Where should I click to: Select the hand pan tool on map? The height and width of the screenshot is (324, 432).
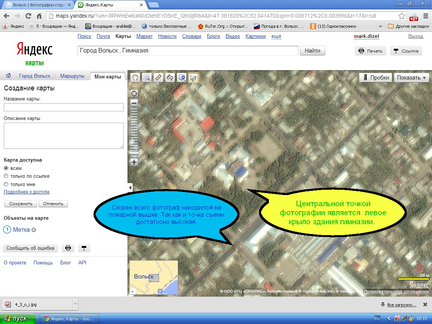(135, 78)
